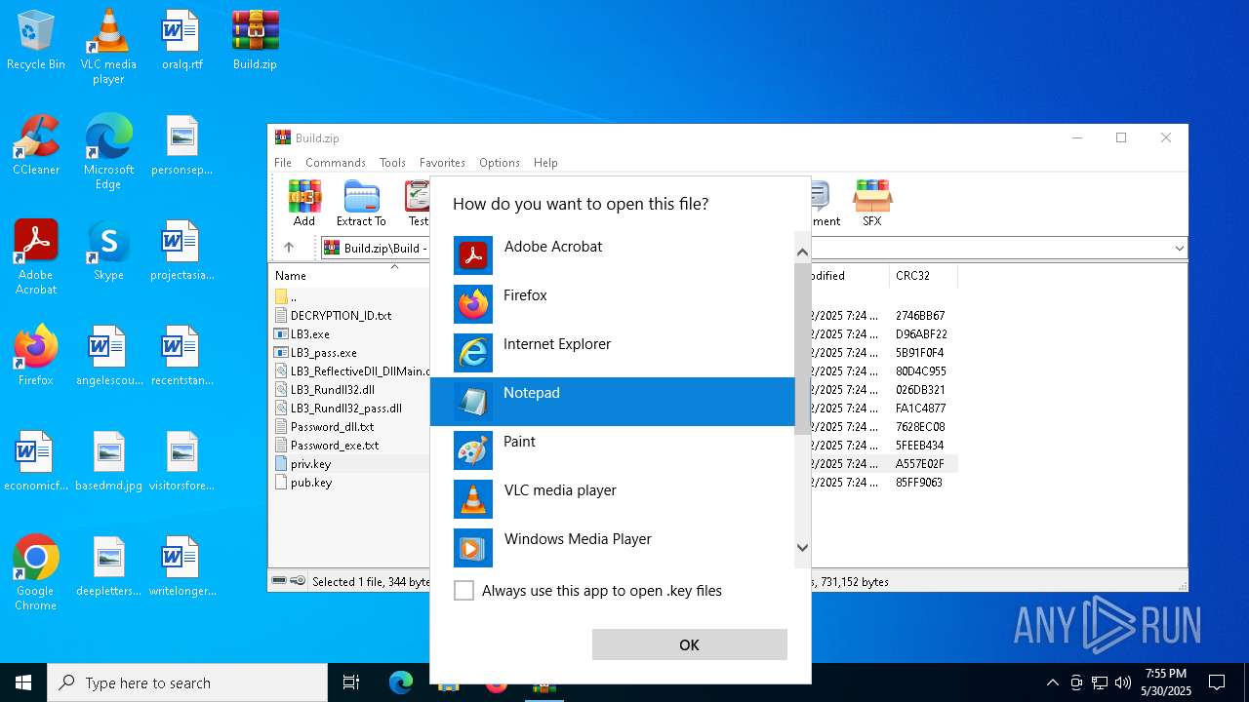
Task: Open Recycle Bin on the desktop
Action: click(36, 41)
